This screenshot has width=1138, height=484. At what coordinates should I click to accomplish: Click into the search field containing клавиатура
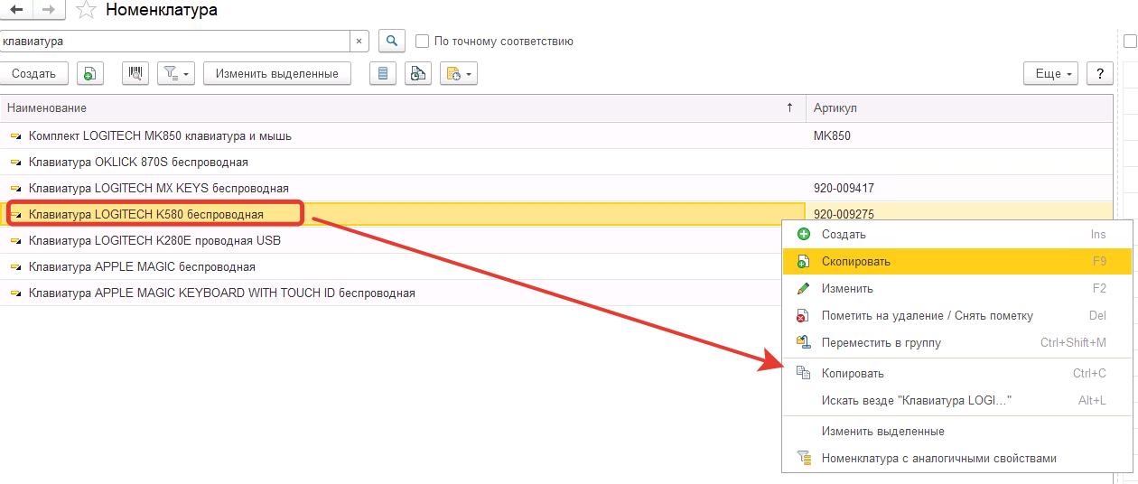(x=175, y=42)
